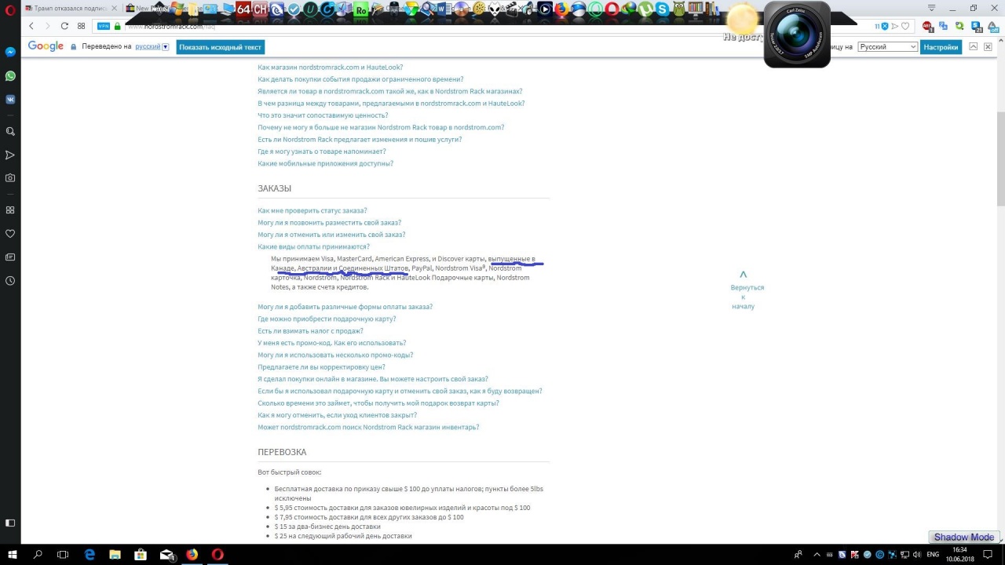Open the link Могу ли я позвонить разместить свой заказ?
The width and height of the screenshot is (1005, 565).
coord(329,222)
